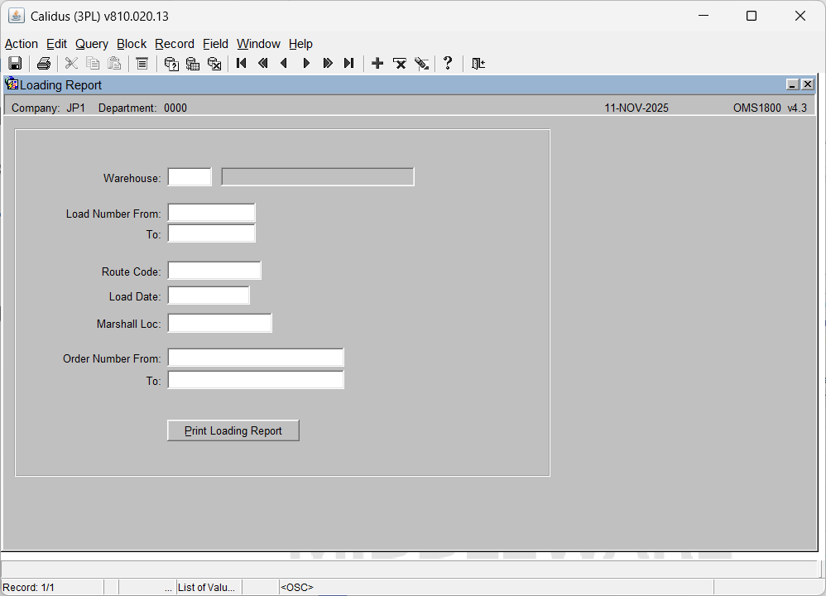
Task: Insert a new record with plus icon
Action: click(x=377, y=64)
